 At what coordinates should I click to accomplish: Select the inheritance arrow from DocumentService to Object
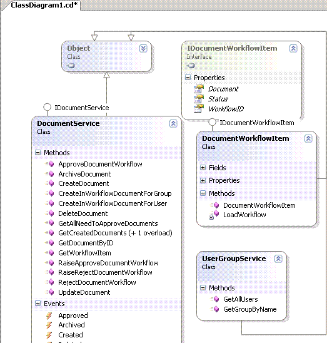click(106, 94)
